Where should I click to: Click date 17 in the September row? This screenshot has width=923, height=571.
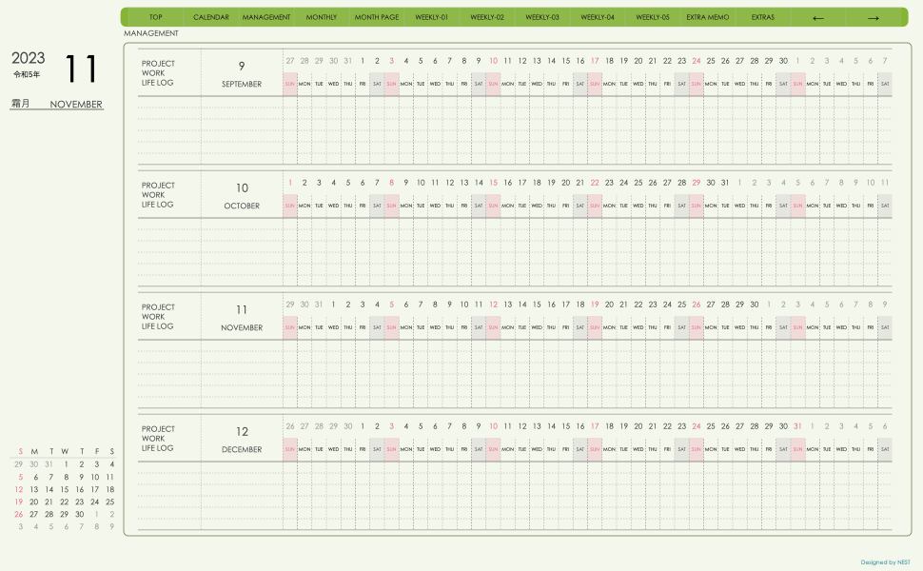pos(595,61)
